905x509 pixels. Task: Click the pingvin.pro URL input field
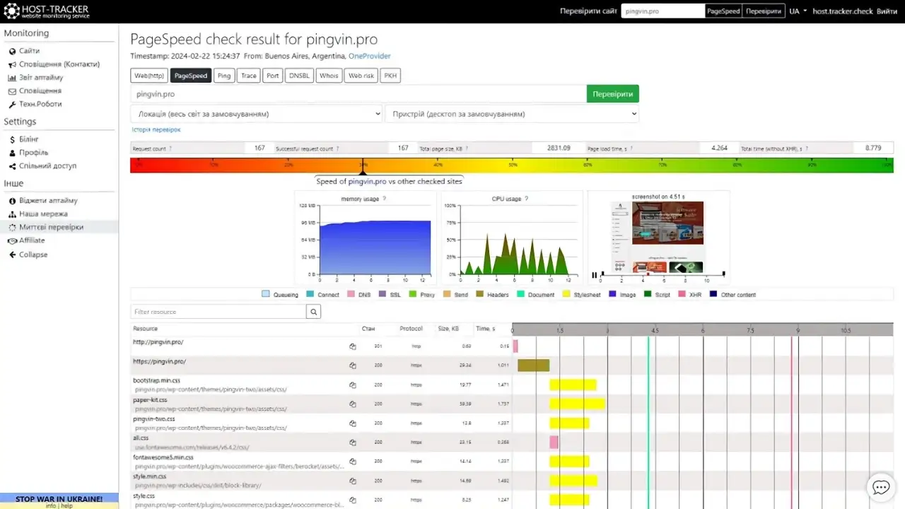(x=358, y=94)
